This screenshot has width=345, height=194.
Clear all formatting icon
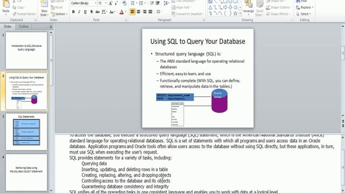click(125, 3)
